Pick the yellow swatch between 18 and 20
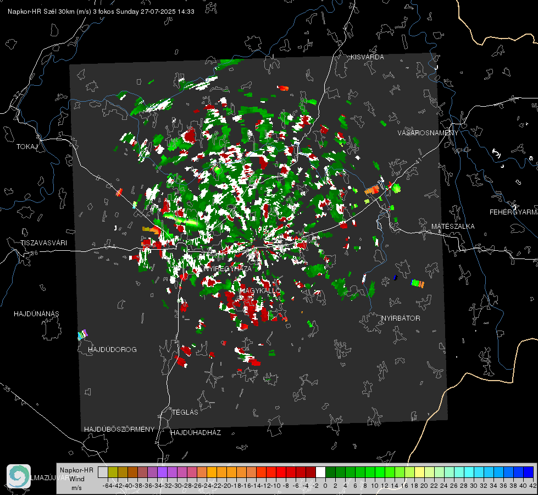Screen dimensions: 538x495 click(420, 472)
